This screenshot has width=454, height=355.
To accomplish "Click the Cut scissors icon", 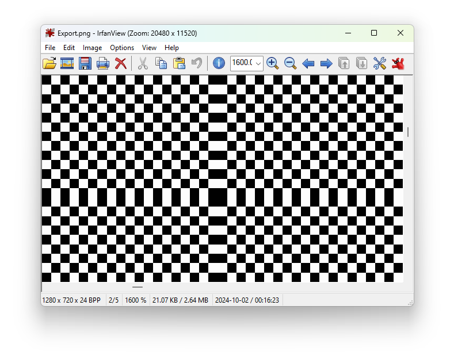I will [x=143, y=63].
